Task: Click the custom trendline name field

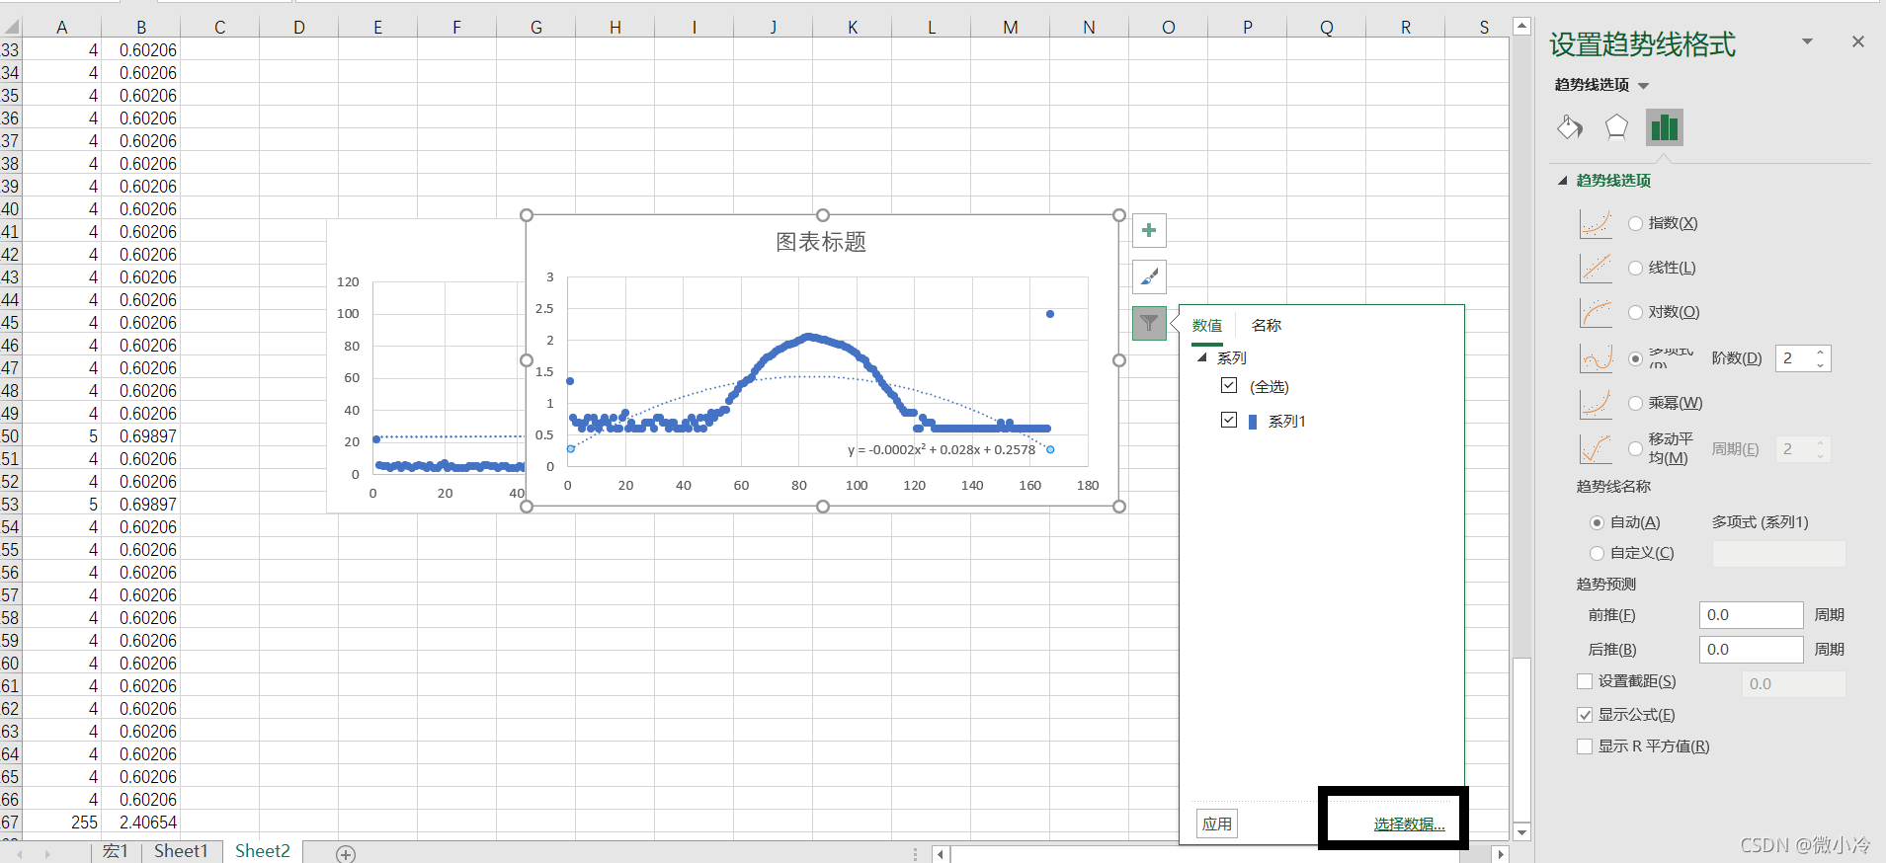Action: pyautogui.click(x=1779, y=554)
